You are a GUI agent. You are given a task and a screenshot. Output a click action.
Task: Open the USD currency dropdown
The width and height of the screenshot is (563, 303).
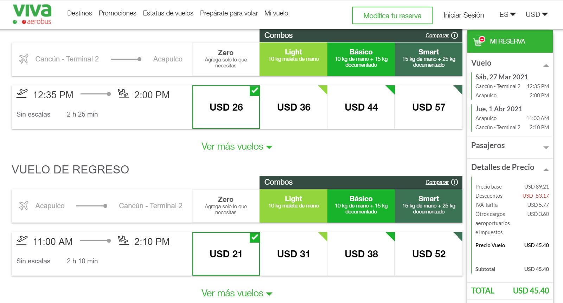[x=537, y=15]
